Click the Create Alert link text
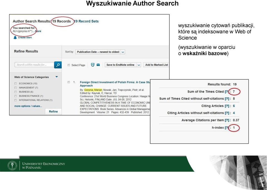Image resolution: width=267 pixels, height=190 pixels. point(25,37)
